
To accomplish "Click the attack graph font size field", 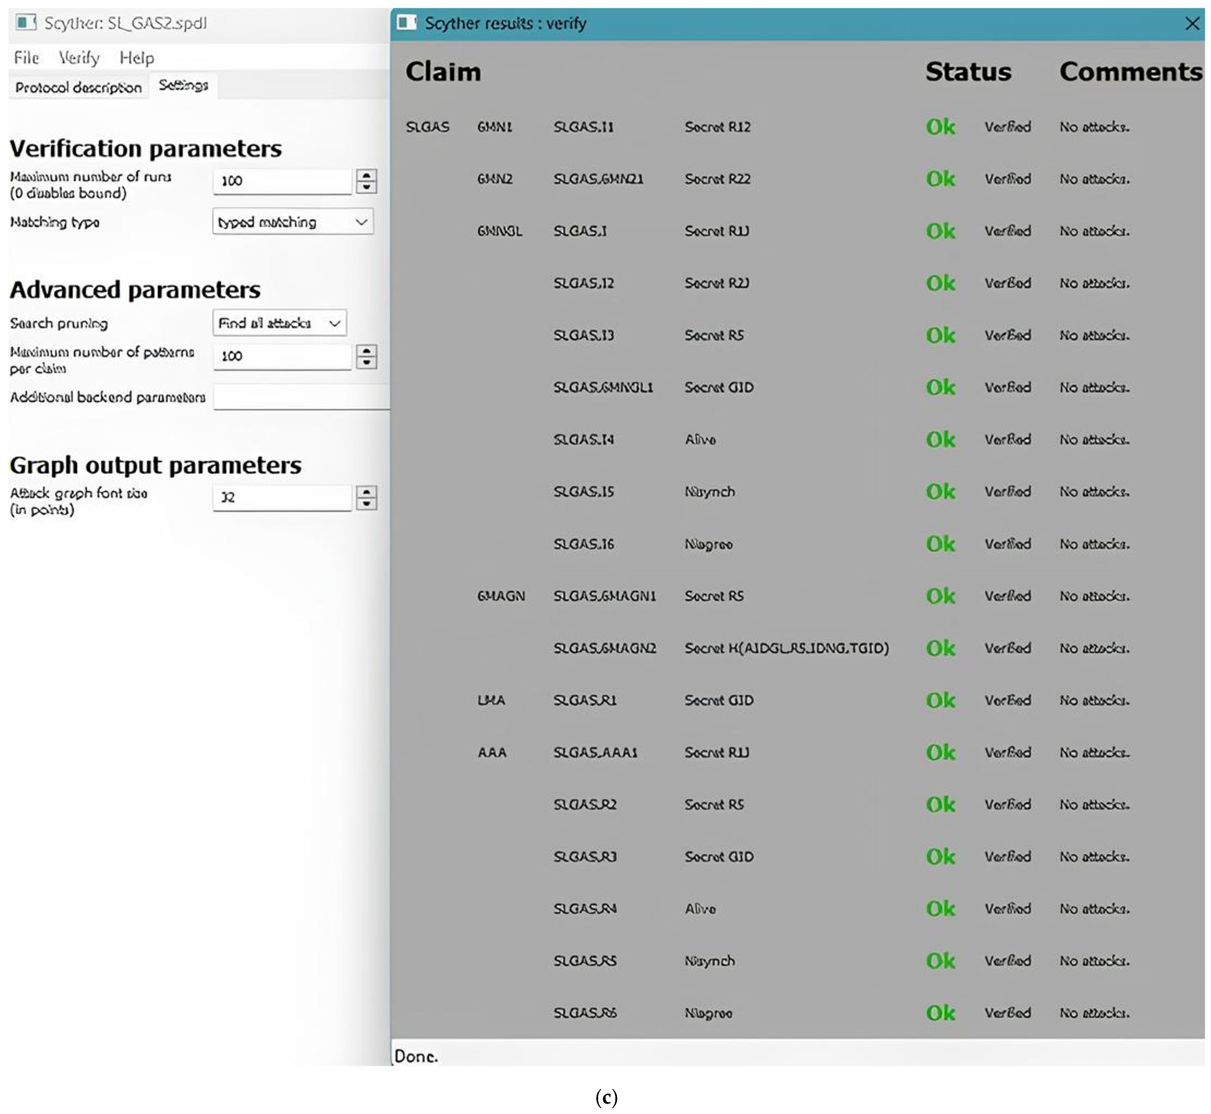I will 282,498.
